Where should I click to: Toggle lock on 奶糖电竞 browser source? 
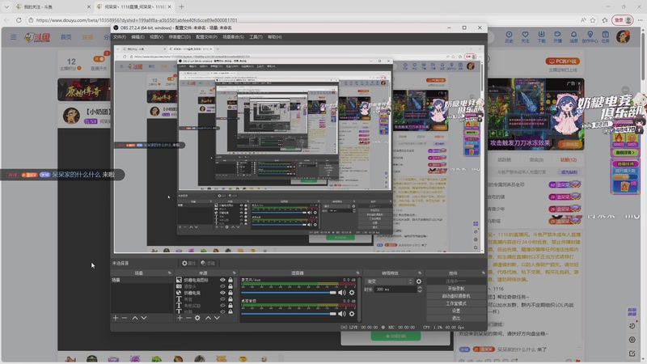click(230, 293)
